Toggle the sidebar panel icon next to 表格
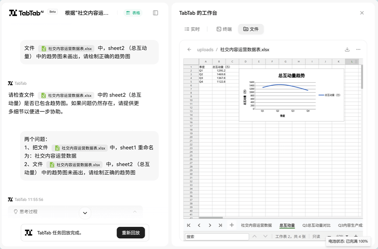This screenshot has width=378, height=249. click(155, 13)
